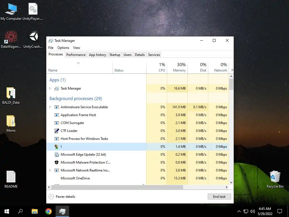Show hidden system tray icons
289x217 pixels.
[239, 211]
